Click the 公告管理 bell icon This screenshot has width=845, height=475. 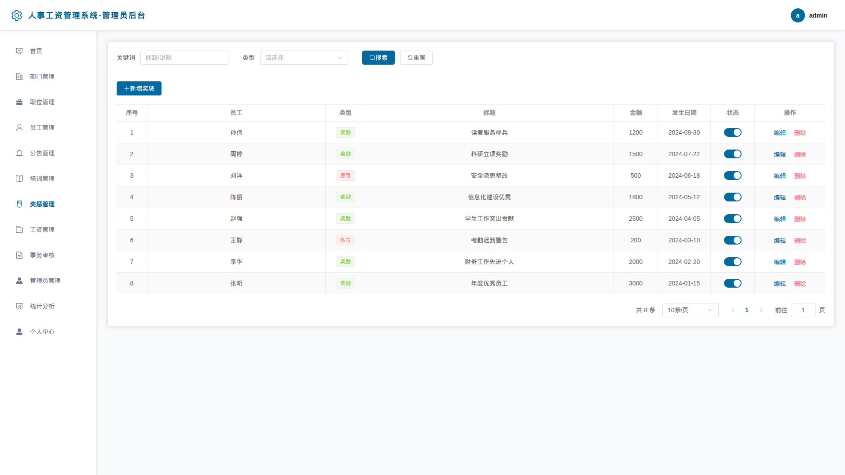coord(19,153)
